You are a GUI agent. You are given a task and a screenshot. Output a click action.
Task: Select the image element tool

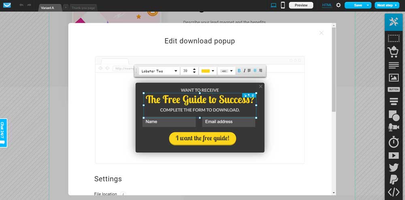pyautogui.click(x=393, y=78)
